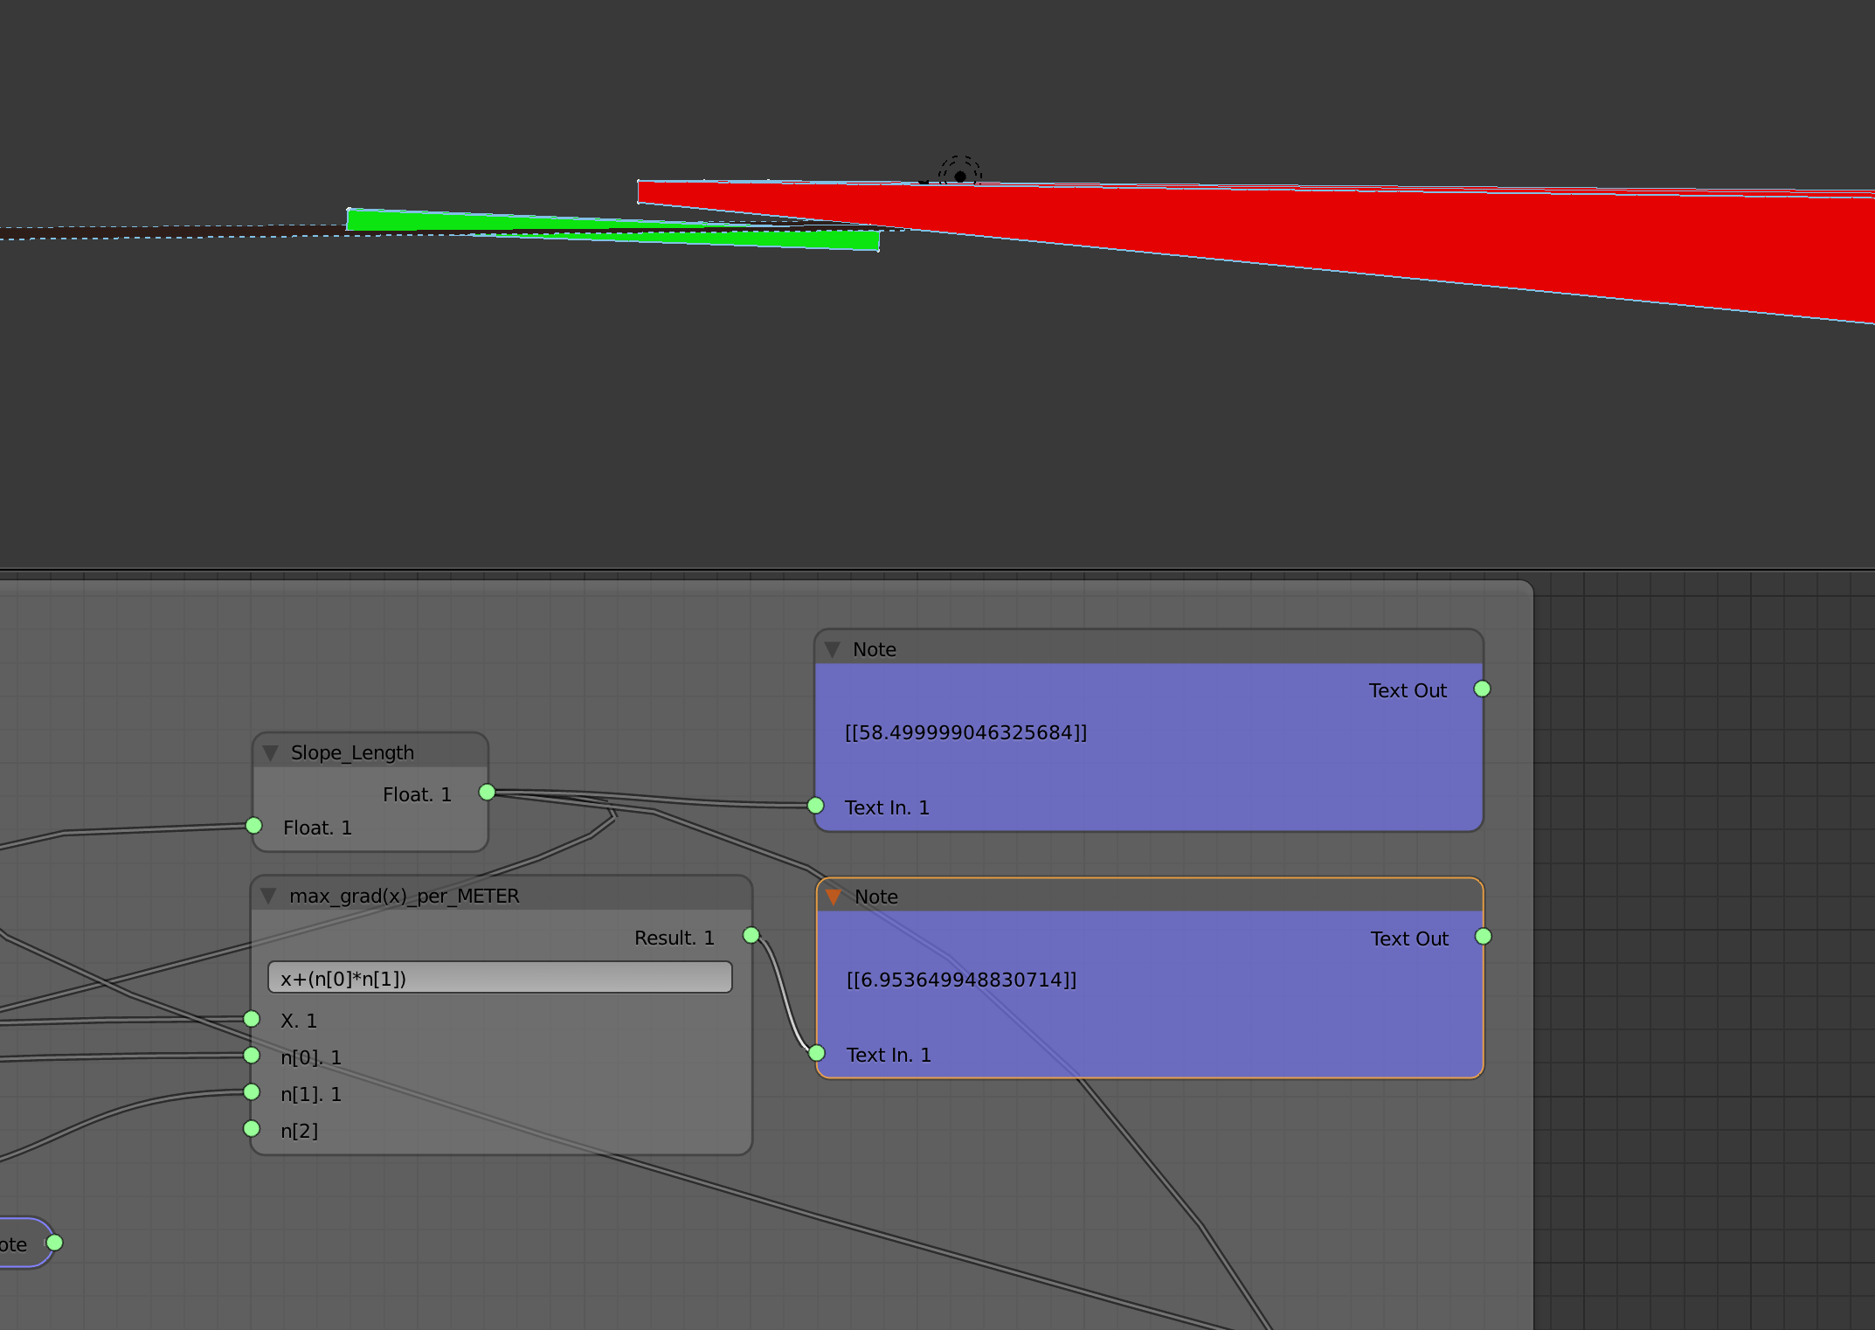The height and width of the screenshot is (1330, 1875).
Task: Click the X input socket
Action: (252, 1019)
